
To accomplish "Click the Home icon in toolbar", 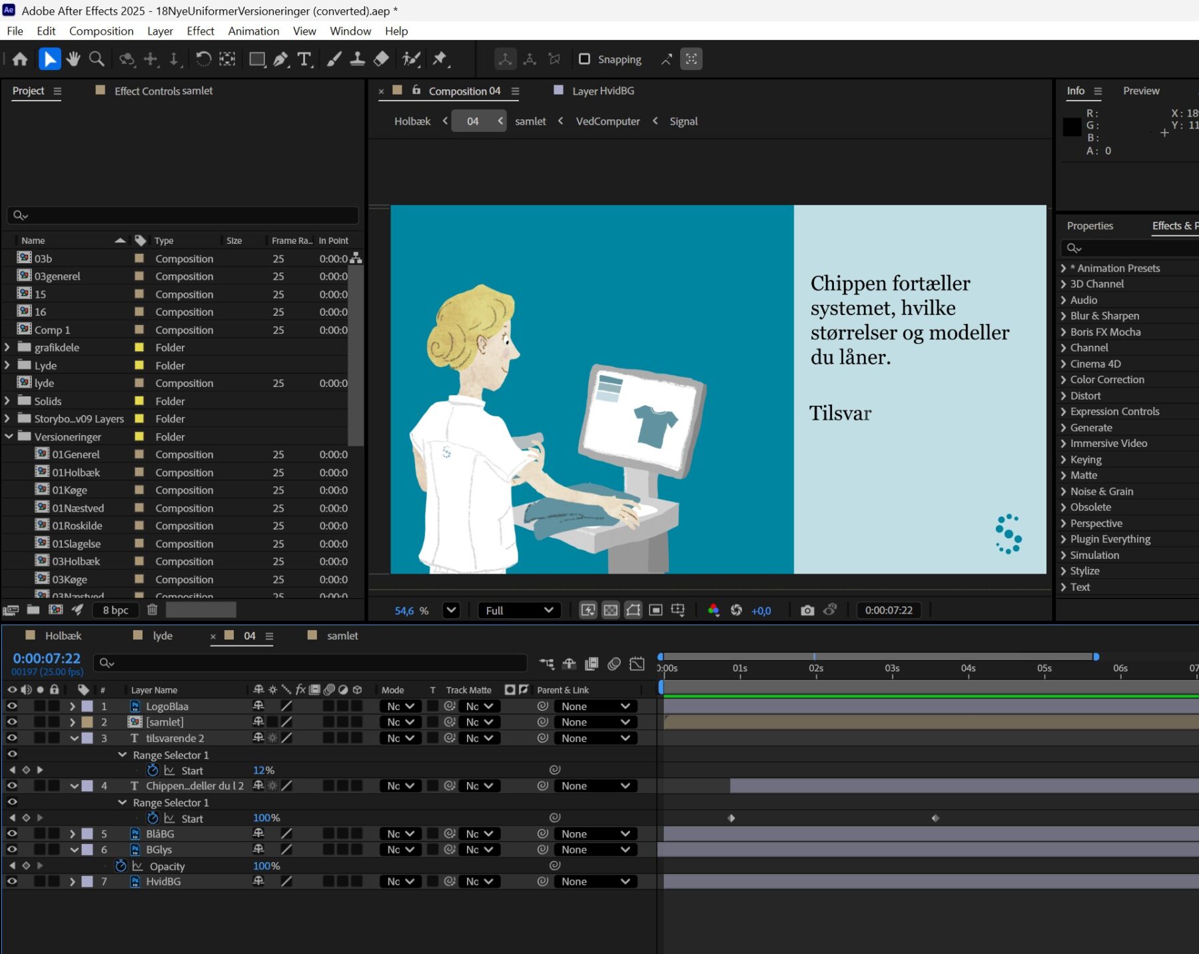I will click(x=20, y=59).
